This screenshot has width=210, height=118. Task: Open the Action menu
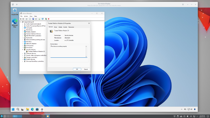click(26, 16)
